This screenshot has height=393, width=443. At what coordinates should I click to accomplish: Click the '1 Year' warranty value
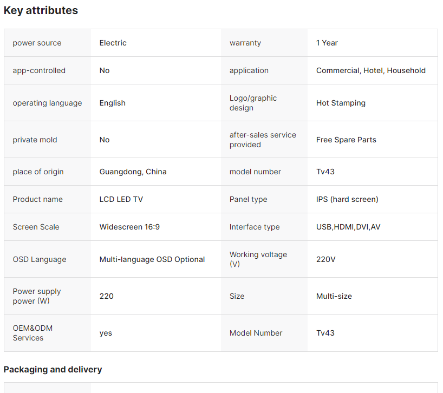click(x=327, y=43)
